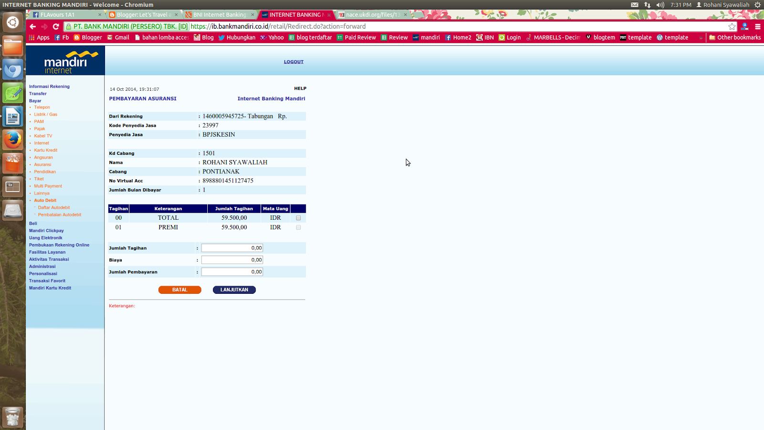This screenshot has width=764, height=430.
Task: Select Asuransi in the Bayar submenu
Action: click(x=42, y=165)
